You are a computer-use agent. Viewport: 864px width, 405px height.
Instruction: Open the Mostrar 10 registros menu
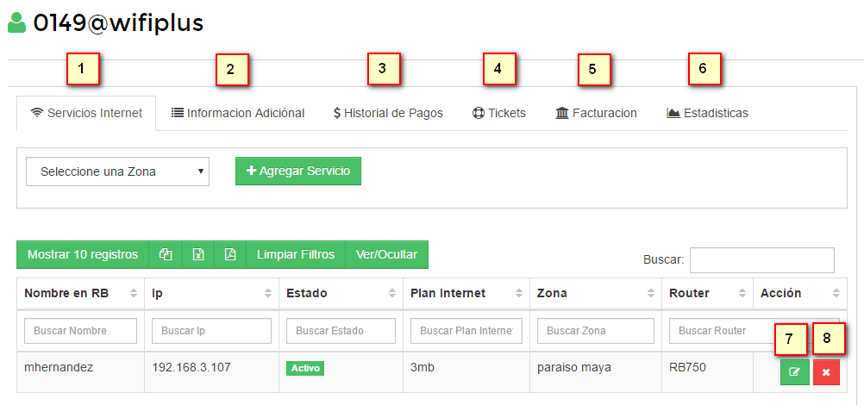(x=83, y=255)
